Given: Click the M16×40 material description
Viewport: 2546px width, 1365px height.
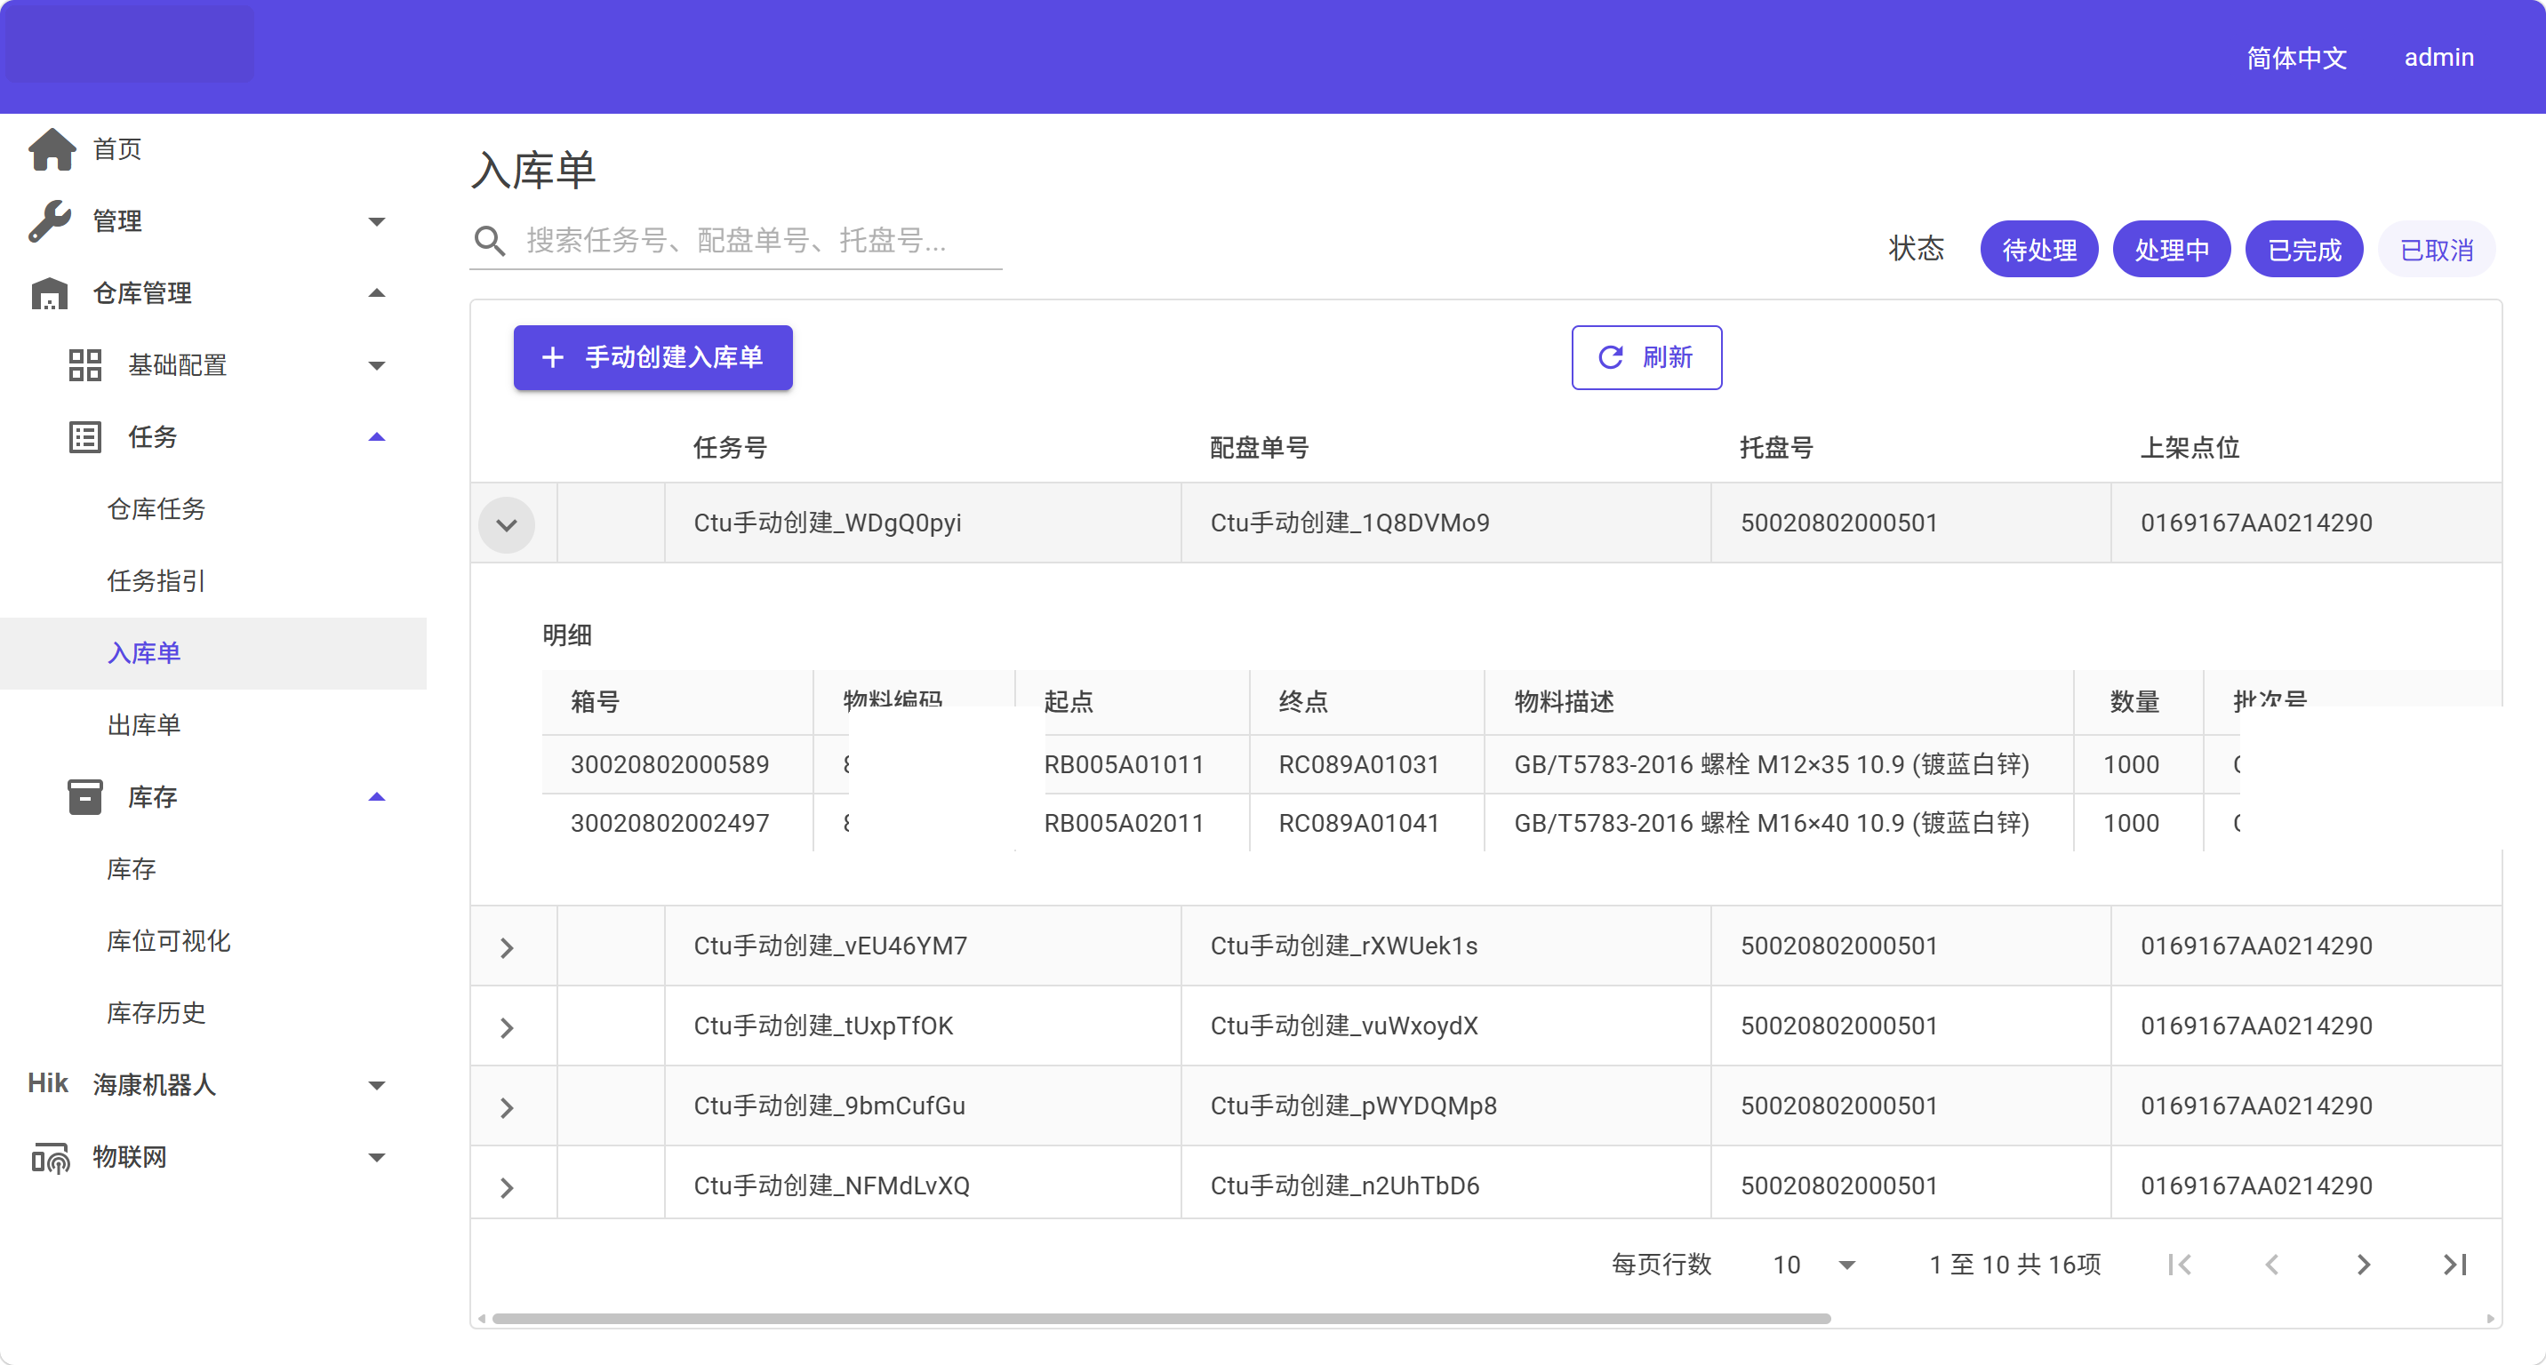Looking at the screenshot, I should [1771, 823].
